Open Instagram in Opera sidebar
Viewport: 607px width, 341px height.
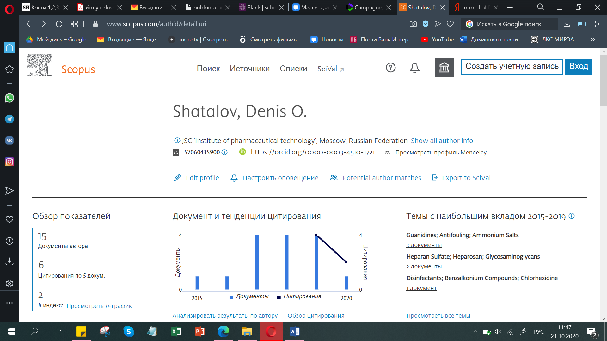tap(9, 162)
